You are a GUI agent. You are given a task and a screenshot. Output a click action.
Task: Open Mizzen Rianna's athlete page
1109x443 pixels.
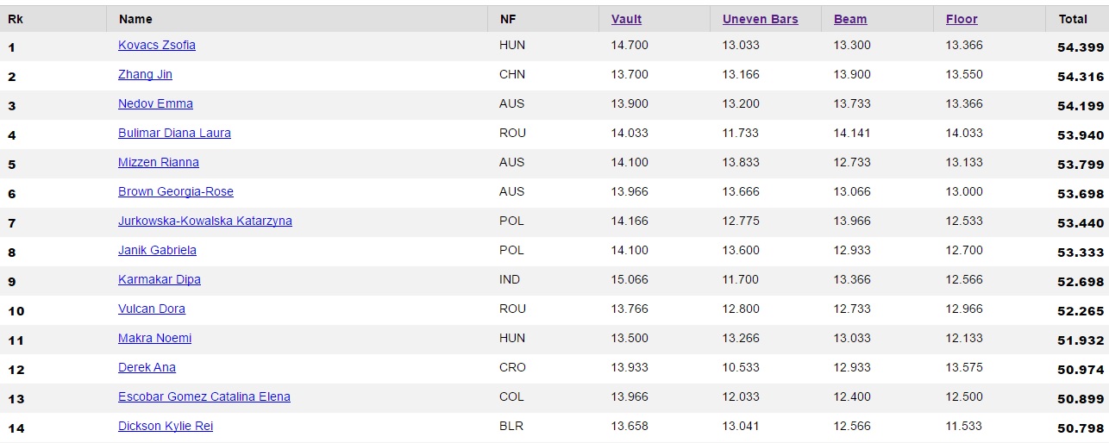159,162
